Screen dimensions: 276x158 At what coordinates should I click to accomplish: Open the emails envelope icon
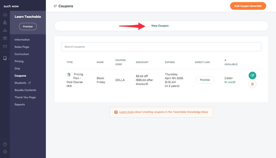[5, 46]
